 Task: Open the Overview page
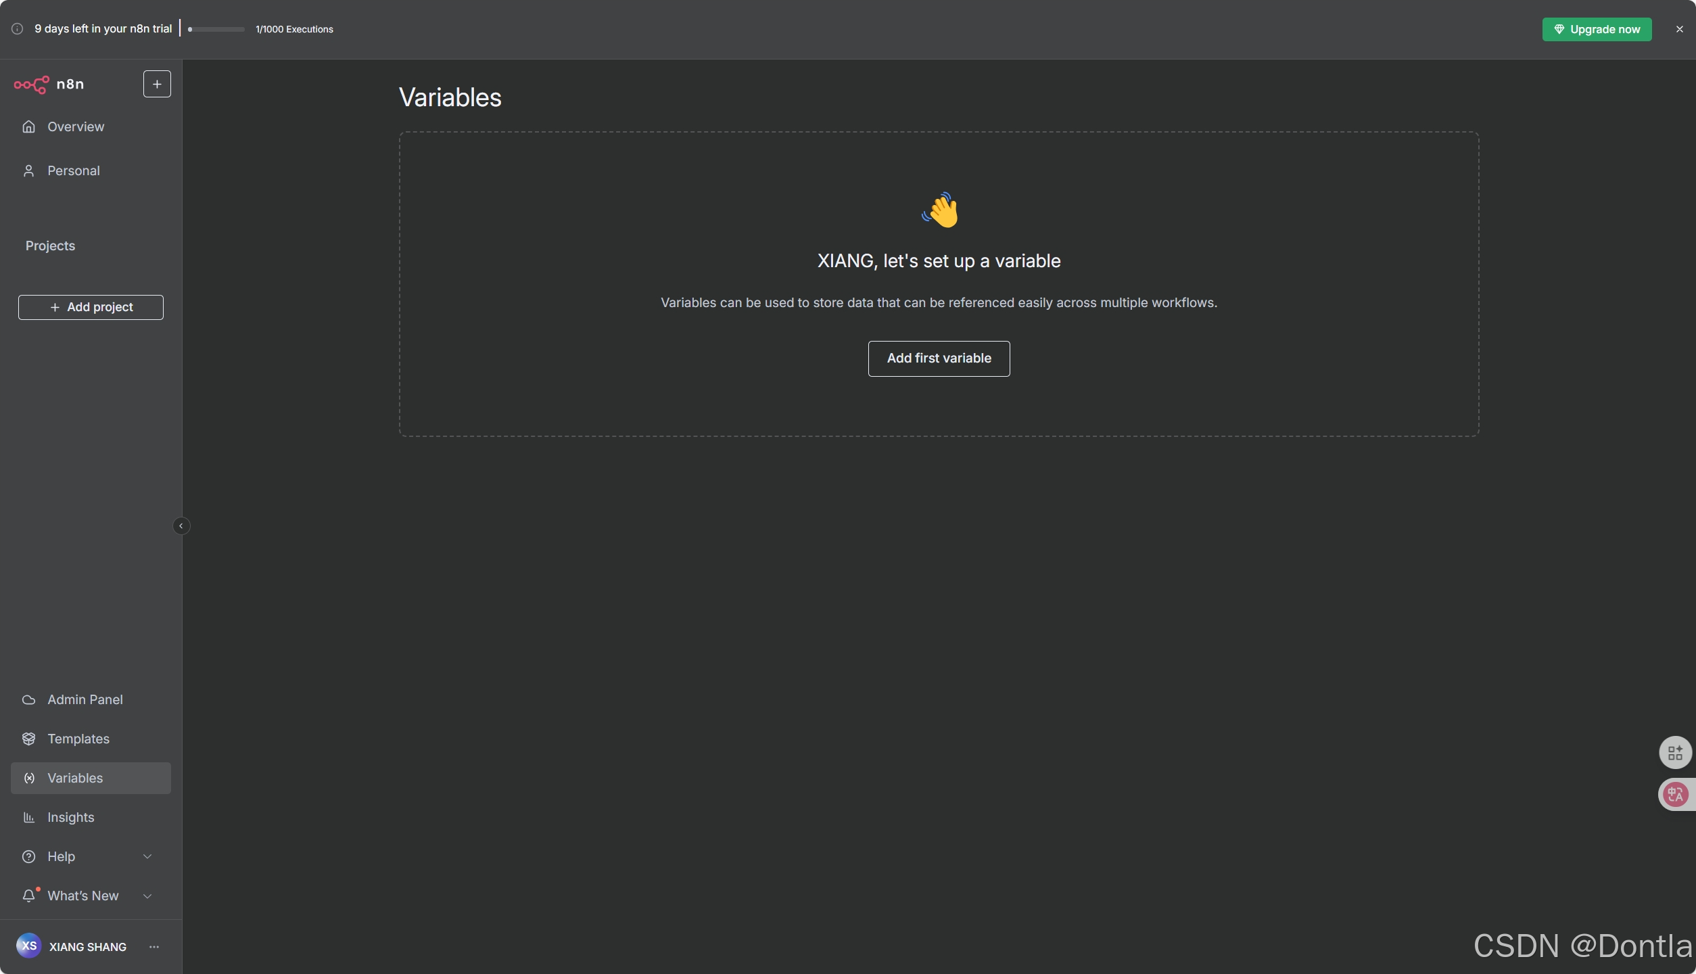point(91,126)
